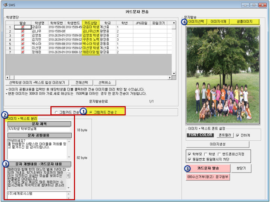Click the 카드상담 column header

coord(91,23)
